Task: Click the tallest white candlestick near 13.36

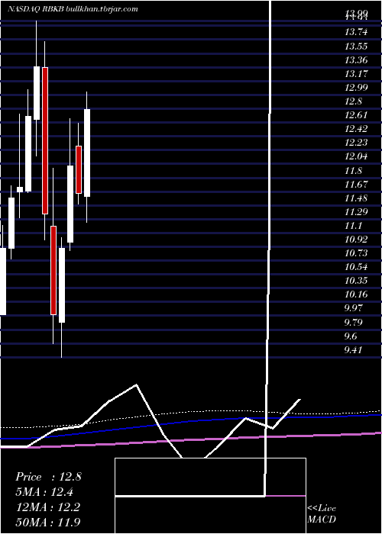Action: pos(37,93)
